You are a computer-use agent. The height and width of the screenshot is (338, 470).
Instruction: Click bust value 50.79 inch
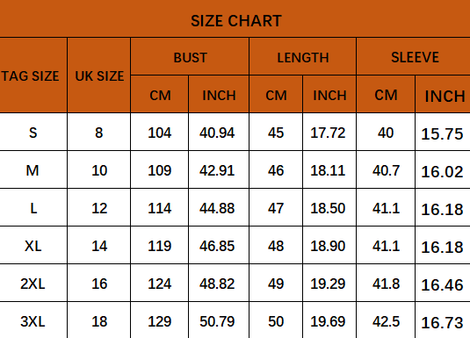pos(219,320)
